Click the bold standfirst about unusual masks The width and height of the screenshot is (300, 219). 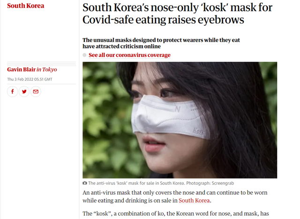161,43
